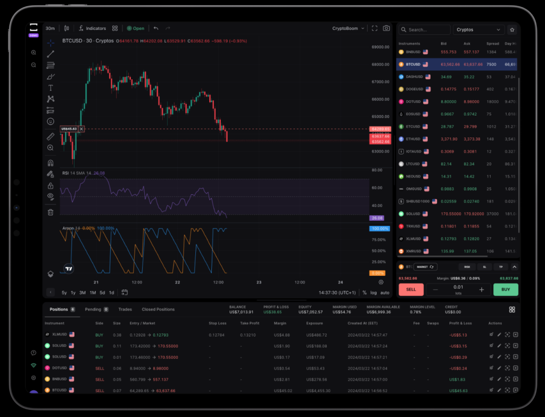Viewport: 545px width, 417px height.
Task: Open the chart interval dropdown showing 30m
Action: [x=49, y=28]
